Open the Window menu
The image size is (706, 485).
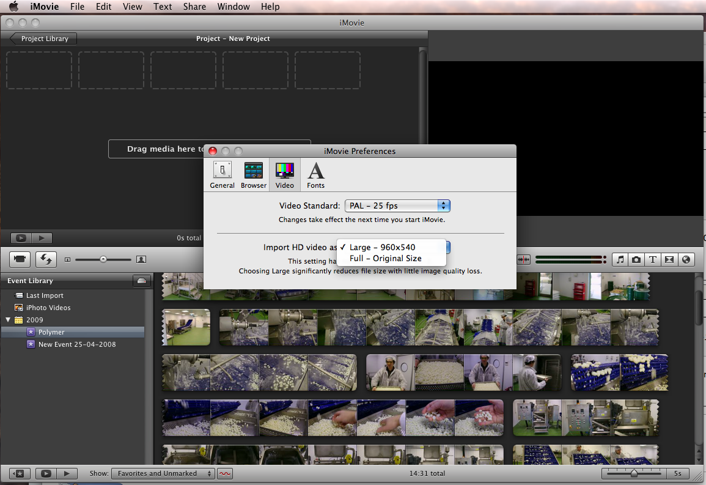coord(233,6)
